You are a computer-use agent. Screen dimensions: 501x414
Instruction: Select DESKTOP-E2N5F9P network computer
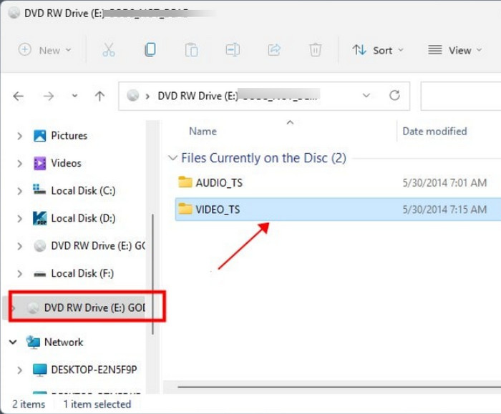(94, 370)
